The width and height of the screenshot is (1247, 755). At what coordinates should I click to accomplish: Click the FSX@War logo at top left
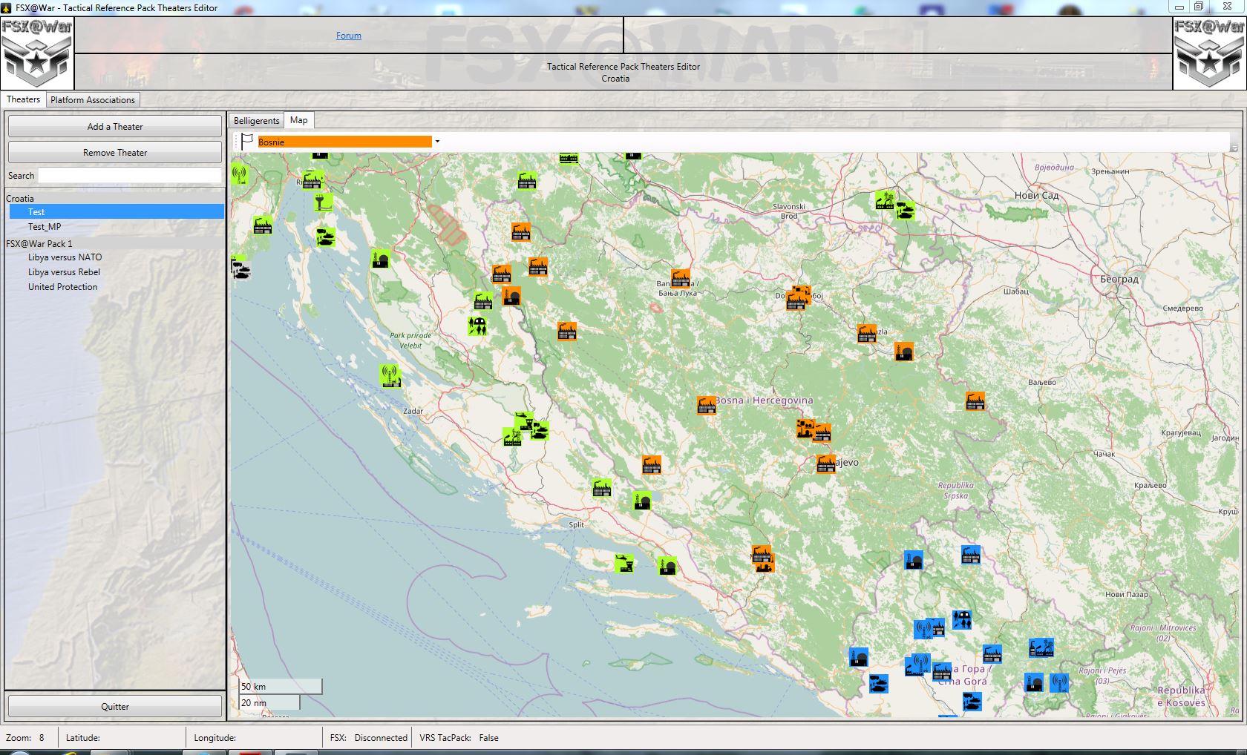click(36, 53)
